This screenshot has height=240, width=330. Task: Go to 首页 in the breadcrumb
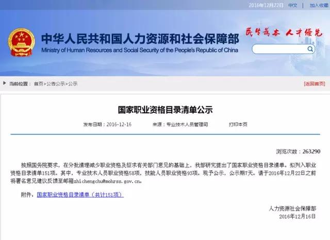pyautogui.click(x=38, y=83)
